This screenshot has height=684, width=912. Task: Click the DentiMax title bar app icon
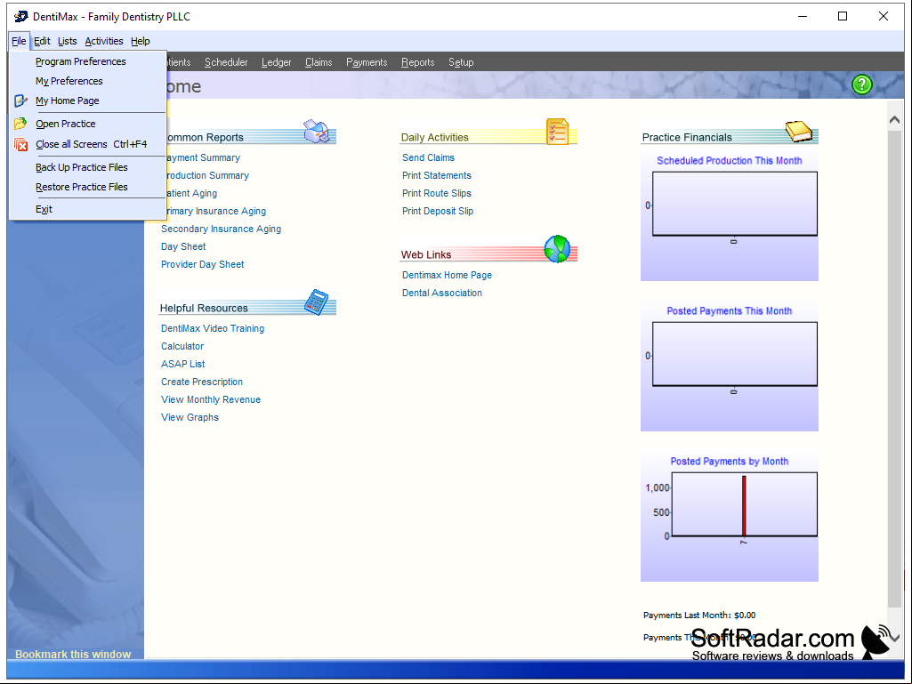21,16
